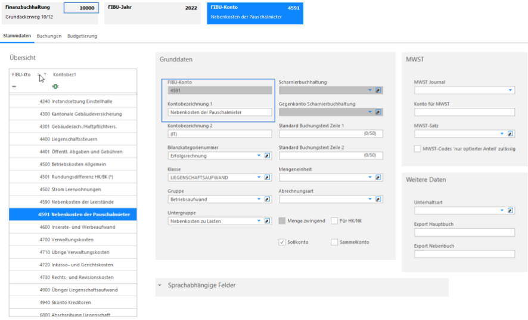Select row 4301 Gebäudesach-/Haftpflichtvers.
528x320 pixels.
click(73, 126)
